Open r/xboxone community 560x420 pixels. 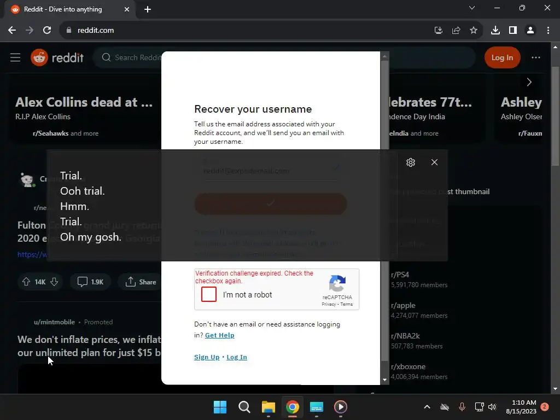click(408, 366)
